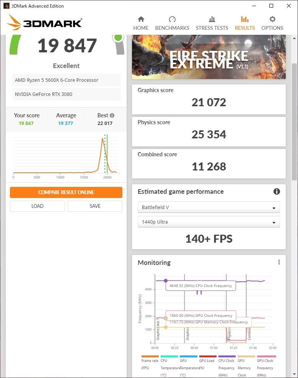Open the Monitoring three-dot menu
The height and width of the screenshot is (378, 298).
[279, 262]
